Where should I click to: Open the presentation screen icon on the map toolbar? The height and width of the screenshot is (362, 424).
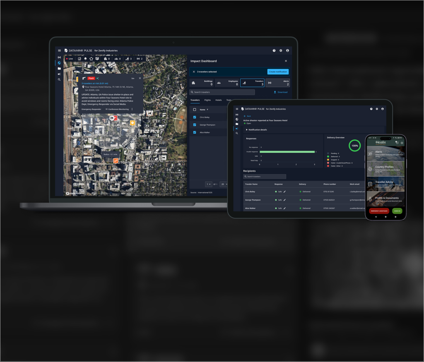click(97, 59)
